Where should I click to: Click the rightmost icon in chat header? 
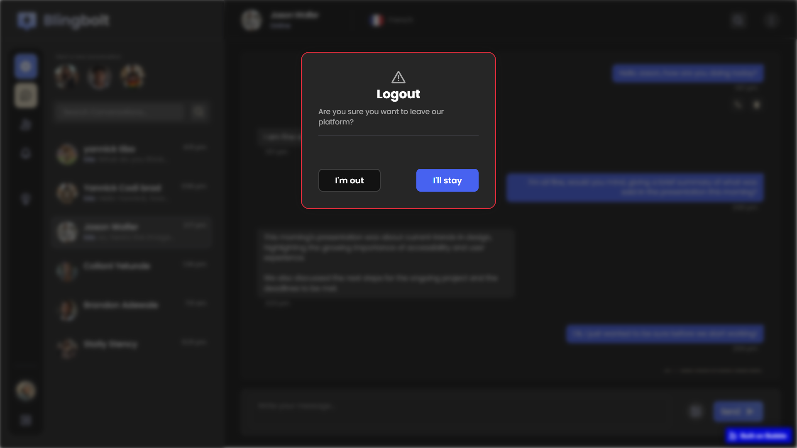pyautogui.click(x=771, y=20)
